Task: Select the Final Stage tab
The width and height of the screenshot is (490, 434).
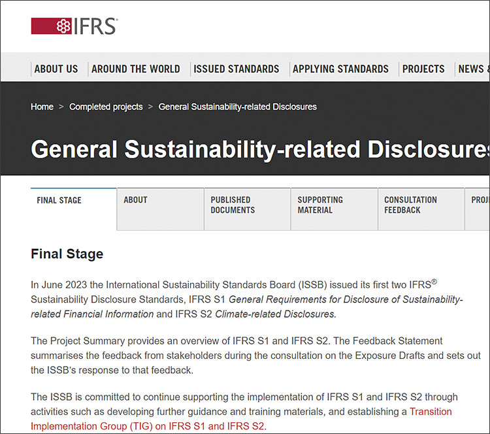Action: coord(74,209)
